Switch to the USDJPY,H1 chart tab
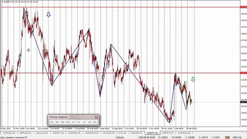Image resolution: width=247 pixels, height=139 pixels. tap(58, 133)
